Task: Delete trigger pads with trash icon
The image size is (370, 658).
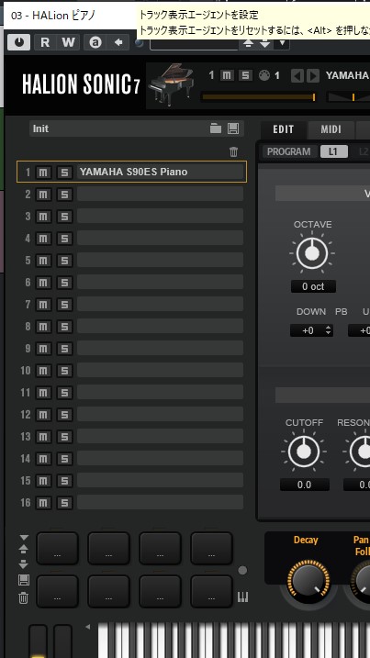Action: 24,597
